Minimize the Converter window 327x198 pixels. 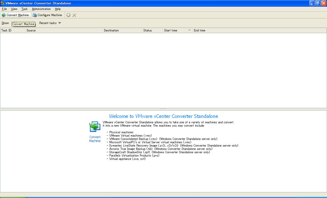pos(312,3)
